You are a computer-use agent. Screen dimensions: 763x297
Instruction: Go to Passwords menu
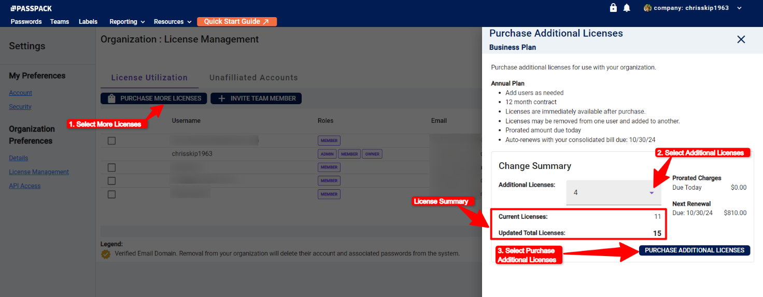point(26,22)
